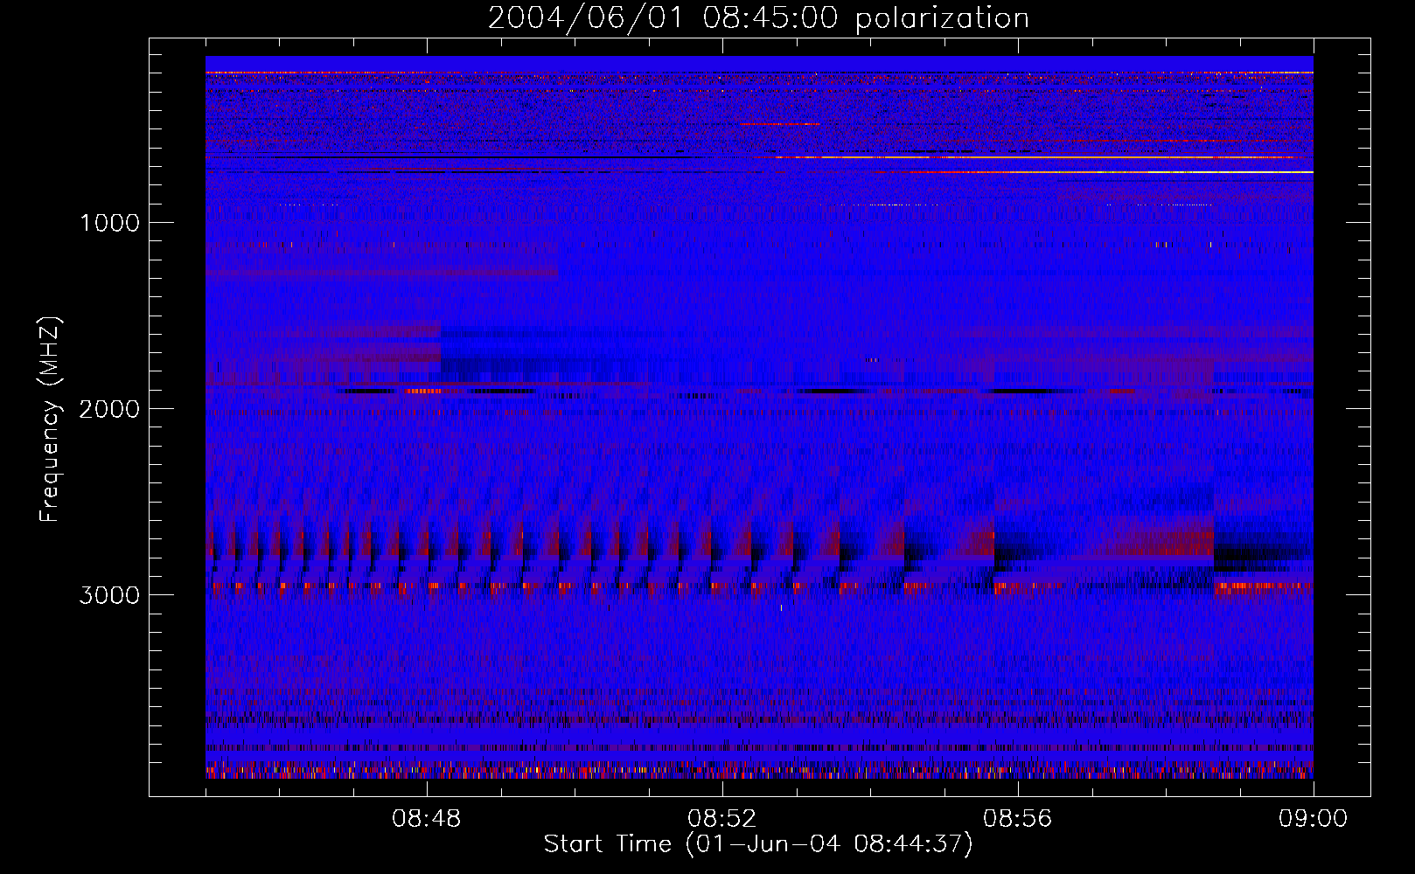Screen dimensions: 1415x874
Task: Click the 08:56 time tick label
Action: [1018, 819]
